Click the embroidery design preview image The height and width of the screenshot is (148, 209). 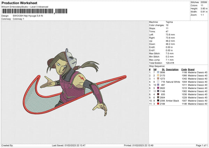(x=75, y=82)
